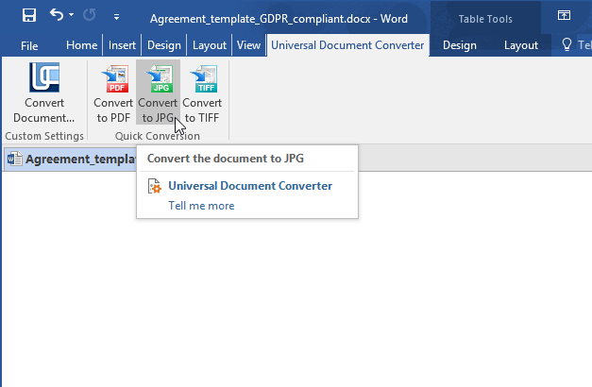Open the File tab
Viewport: 592px width, 387px height.
[x=29, y=45]
